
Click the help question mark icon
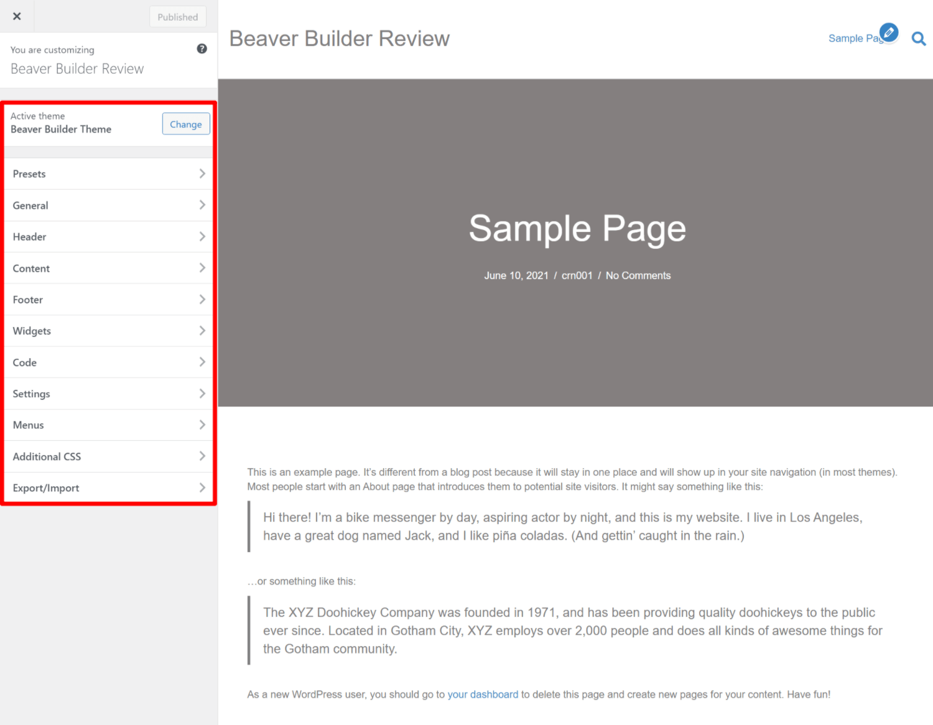coord(202,48)
